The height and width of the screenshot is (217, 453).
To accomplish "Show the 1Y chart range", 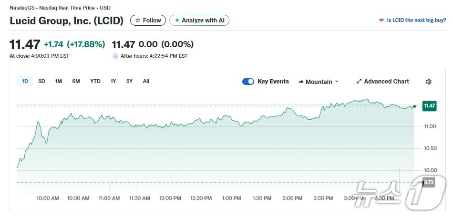I will (113, 81).
